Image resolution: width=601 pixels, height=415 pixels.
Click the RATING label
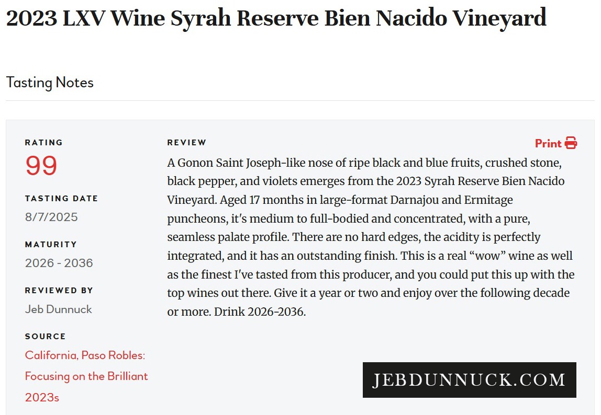coord(43,142)
